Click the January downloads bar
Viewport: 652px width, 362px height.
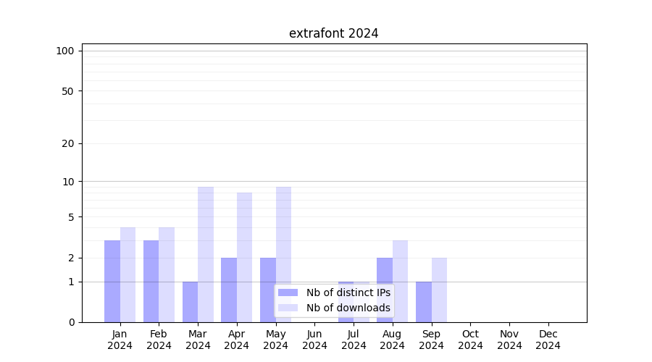[128, 274]
